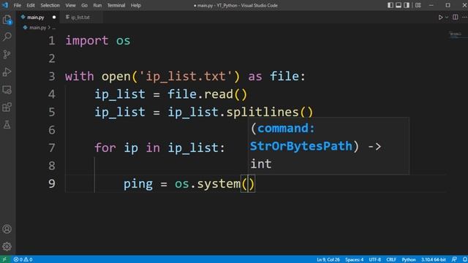Select the Python language mode
This screenshot has height=263, width=468.
tap(409, 259)
